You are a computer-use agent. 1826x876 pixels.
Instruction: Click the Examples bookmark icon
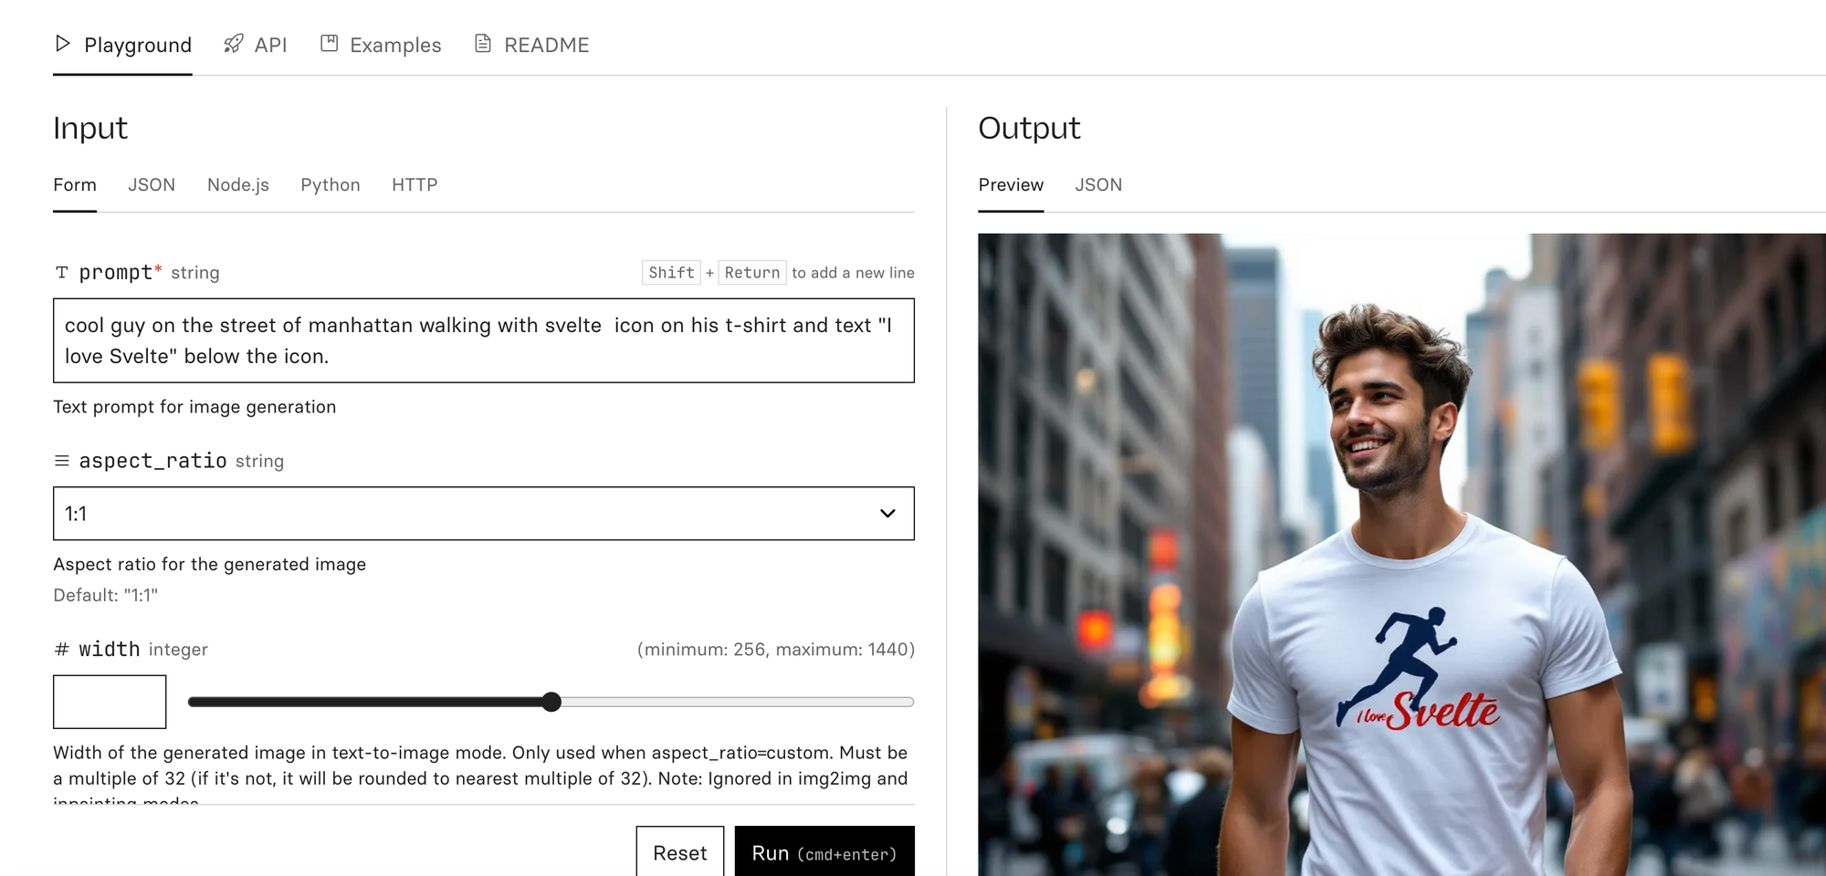pos(330,44)
